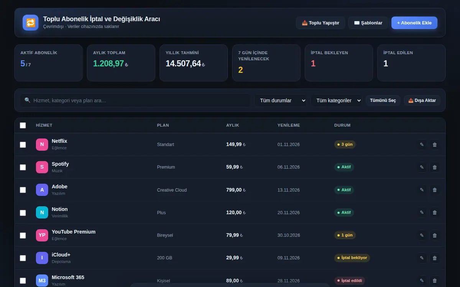The width and height of the screenshot is (460, 287).
Task: Check the YouTube Premium row checkbox
Action: tap(23, 235)
